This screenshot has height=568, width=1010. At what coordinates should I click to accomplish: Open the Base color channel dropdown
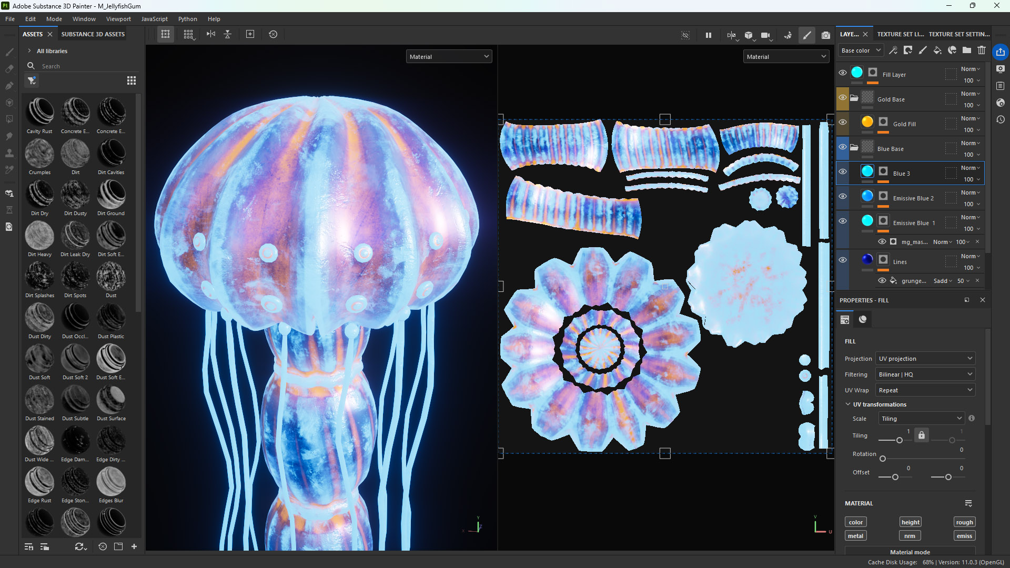[860, 50]
